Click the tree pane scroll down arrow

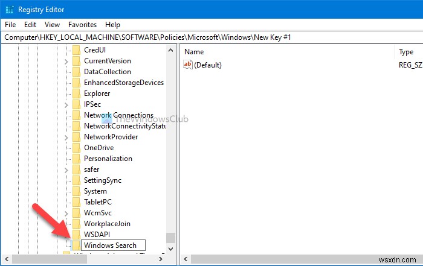click(x=170, y=249)
